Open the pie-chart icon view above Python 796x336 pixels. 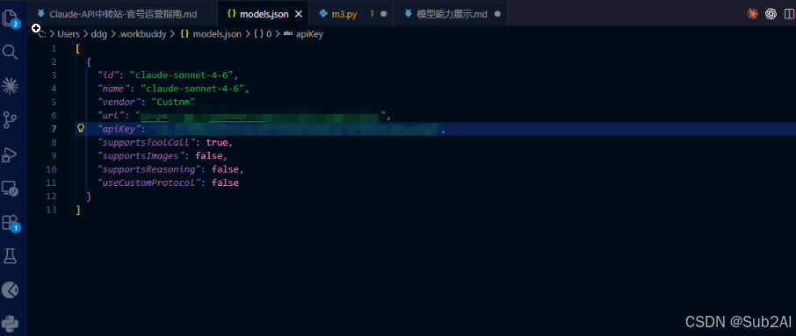pos(11,290)
